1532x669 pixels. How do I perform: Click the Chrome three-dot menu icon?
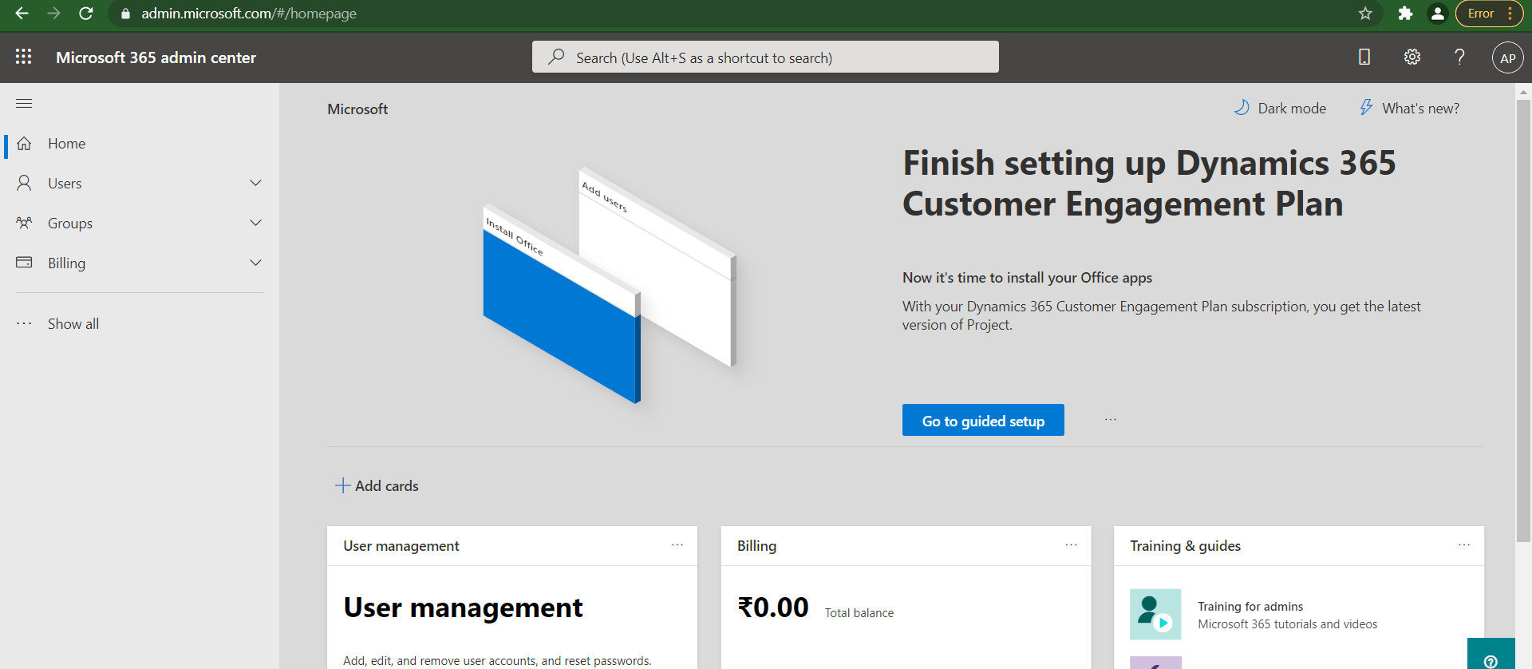coord(1510,14)
